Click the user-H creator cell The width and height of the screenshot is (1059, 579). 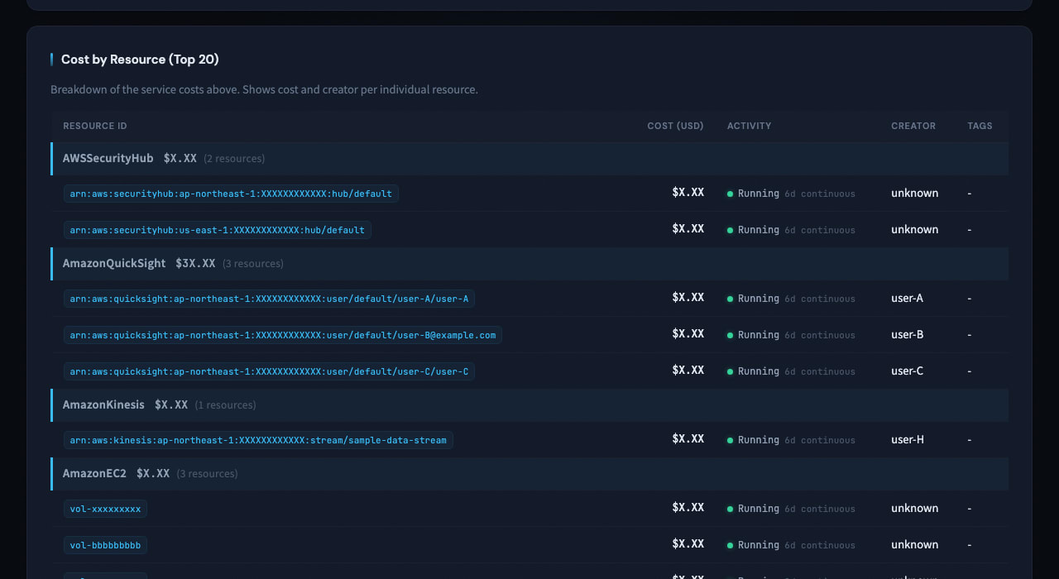pyautogui.click(x=907, y=439)
